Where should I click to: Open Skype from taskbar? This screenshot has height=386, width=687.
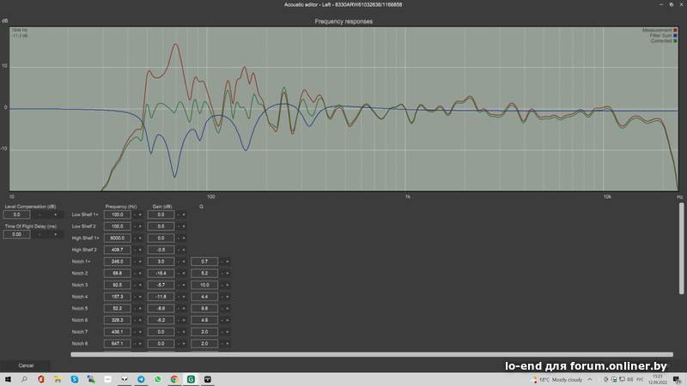(x=74, y=379)
